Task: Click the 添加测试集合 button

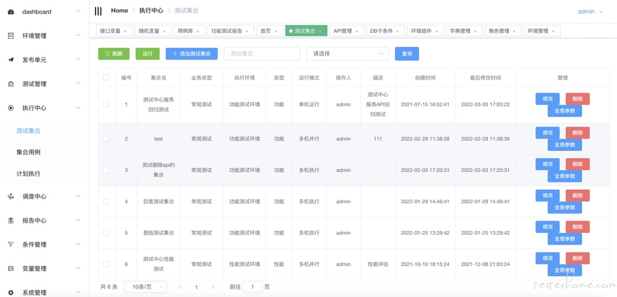Action: pyautogui.click(x=192, y=54)
